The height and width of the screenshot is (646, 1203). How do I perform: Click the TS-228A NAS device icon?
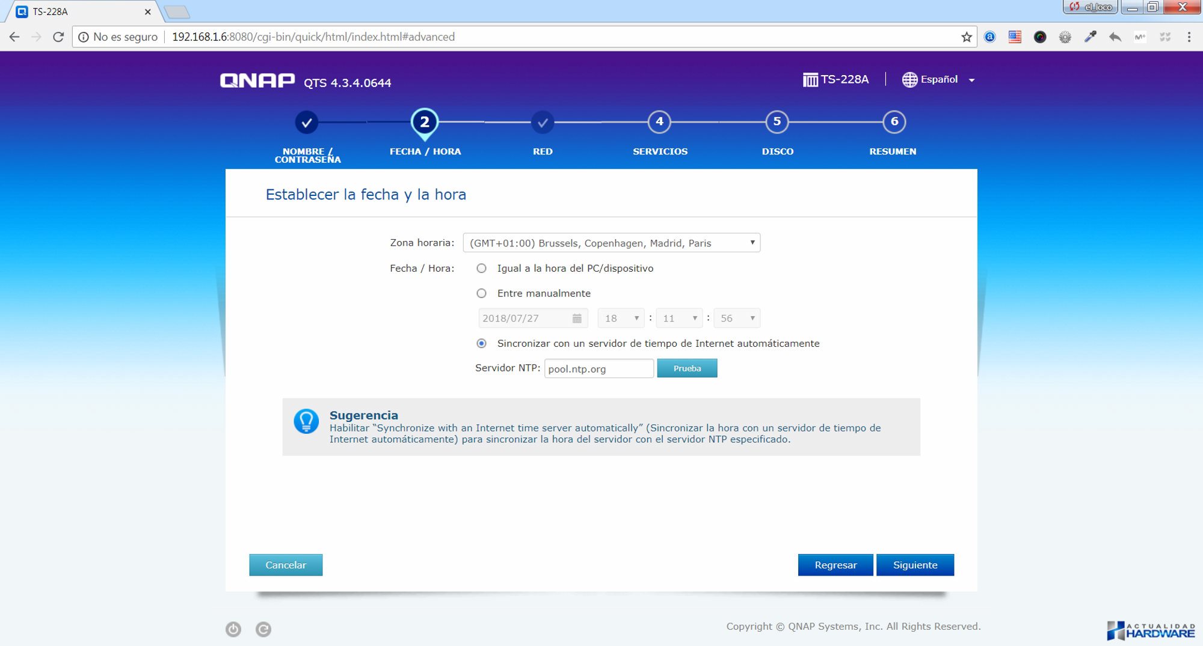point(810,79)
